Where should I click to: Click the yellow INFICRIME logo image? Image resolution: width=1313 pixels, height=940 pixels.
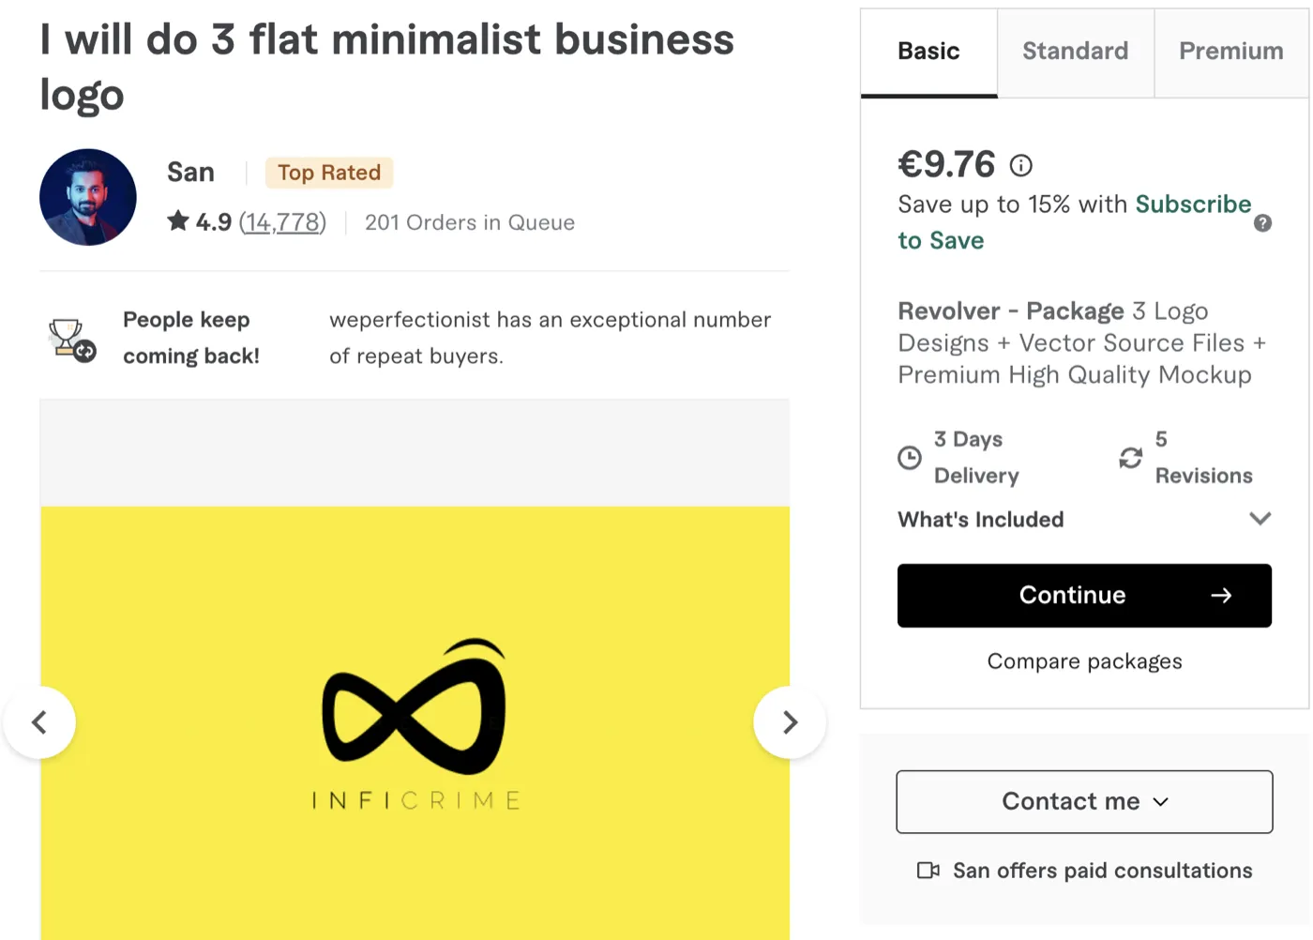tap(414, 722)
